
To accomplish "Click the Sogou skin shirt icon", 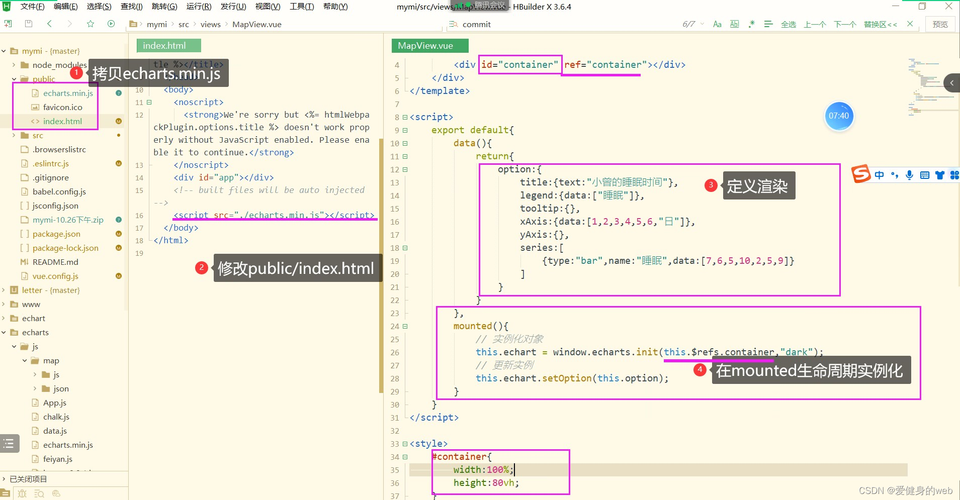I will pos(939,175).
